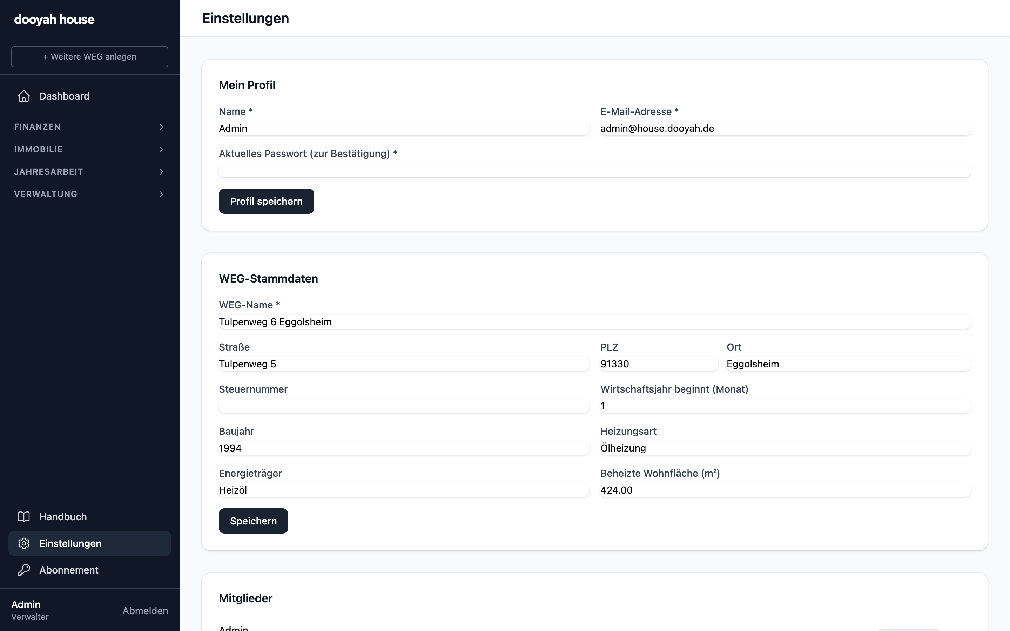Open the Abonnement page
The height and width of the screenshot is (631, 1010).
(90, 570)
